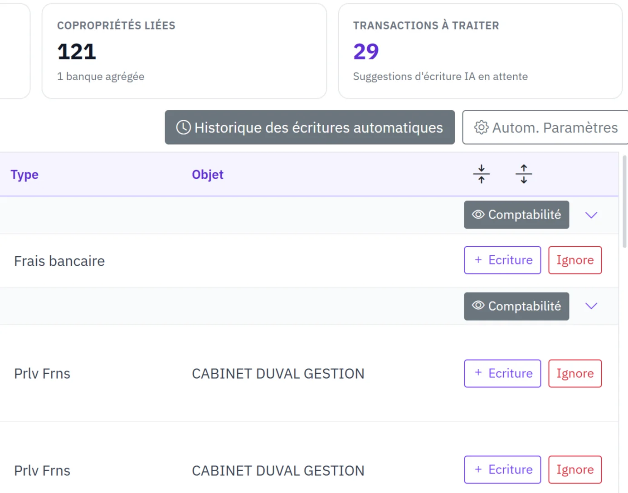The height and width of the screenshot is (493, 628).
Task: Collapse all rows with the inward-arrows icon
Action: pyautogui.click(x=482, y=174)
